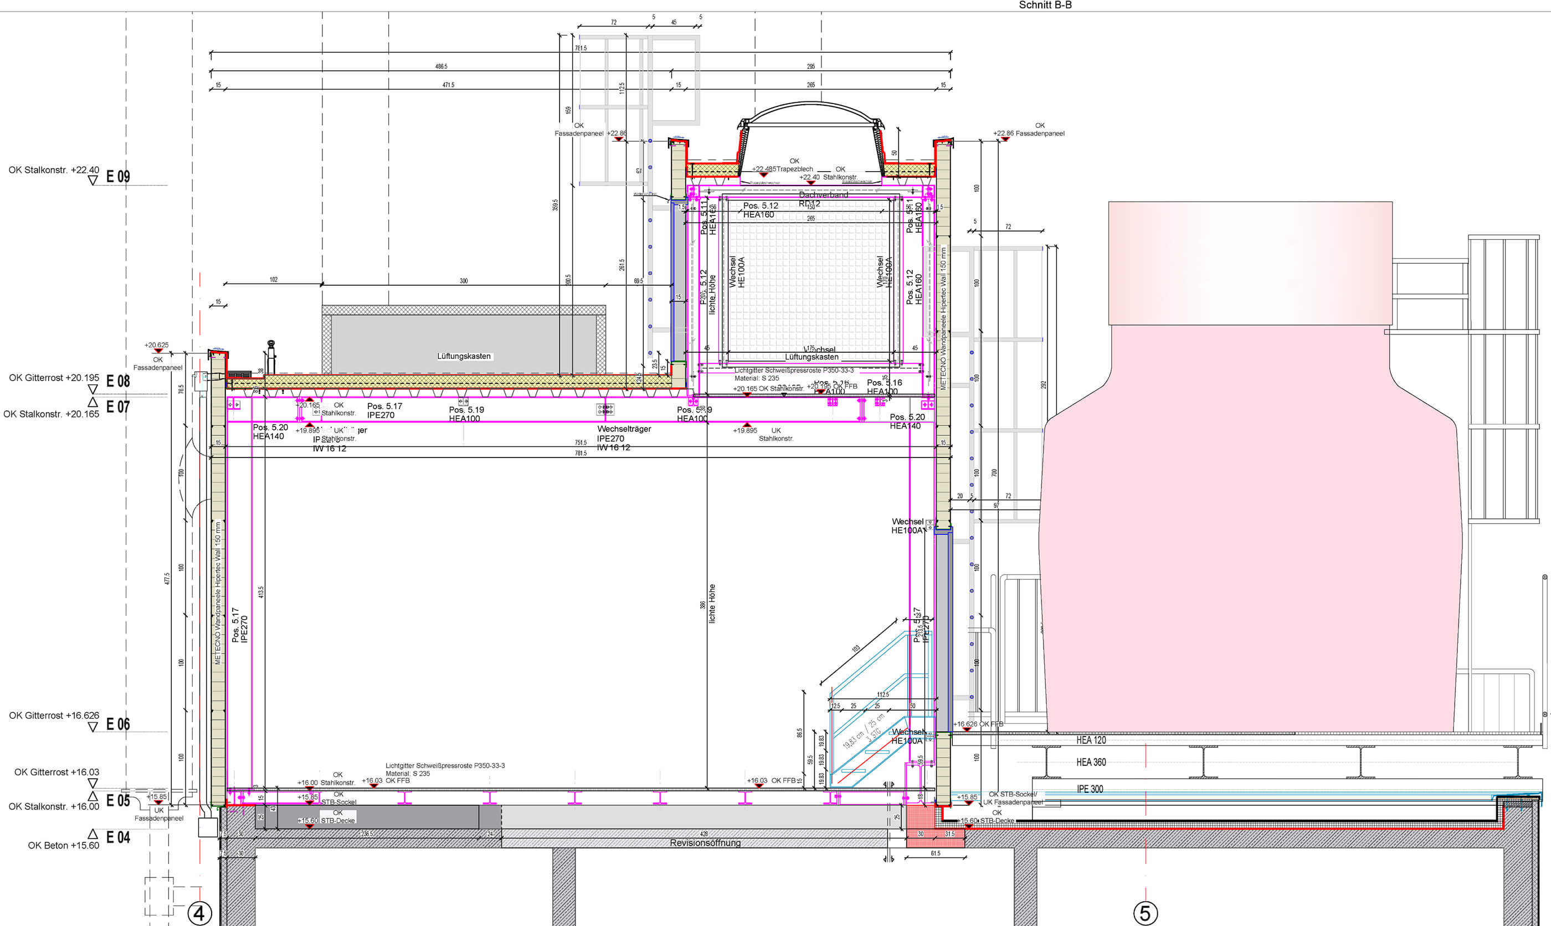Click the "+22.485 Trapezblech" elevation label

click(x=782, y=169)
